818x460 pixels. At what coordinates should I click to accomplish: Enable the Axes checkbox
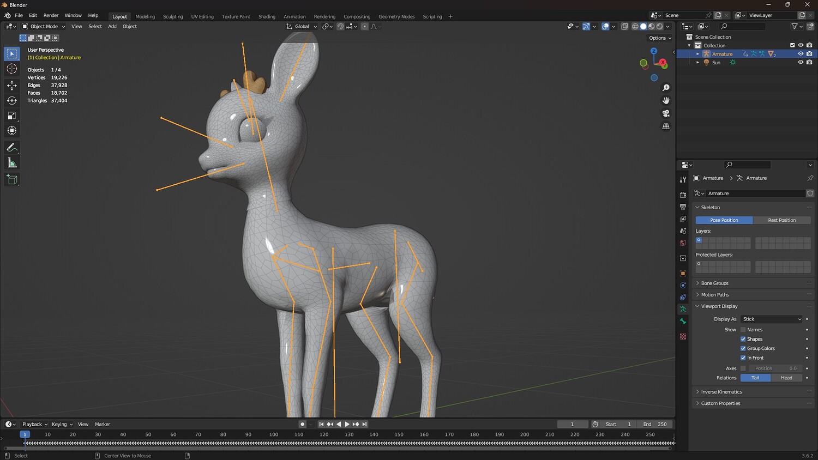pyautogui.click(x=743, y=368)
